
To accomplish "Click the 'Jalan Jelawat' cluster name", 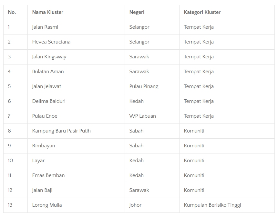I will 46,86.
